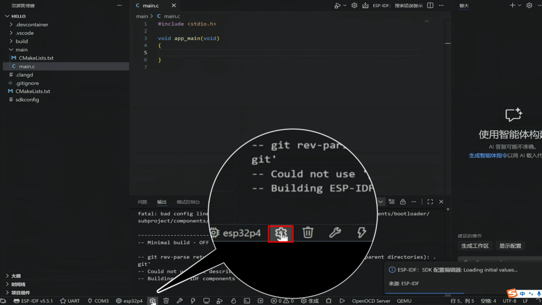
Task: Open CMakeLists.txt inside main folder
Action: (36, 58)
